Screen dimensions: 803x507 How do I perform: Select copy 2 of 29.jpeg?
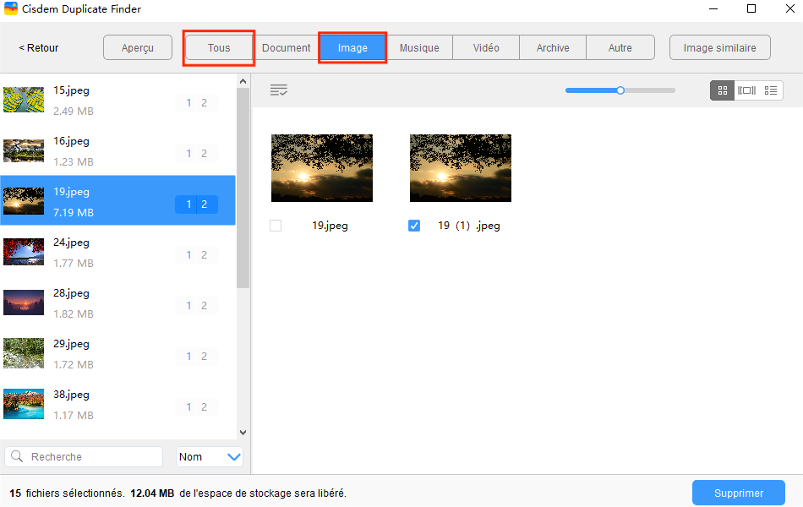204,357
